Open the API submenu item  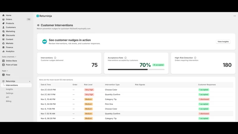(7, 97)
